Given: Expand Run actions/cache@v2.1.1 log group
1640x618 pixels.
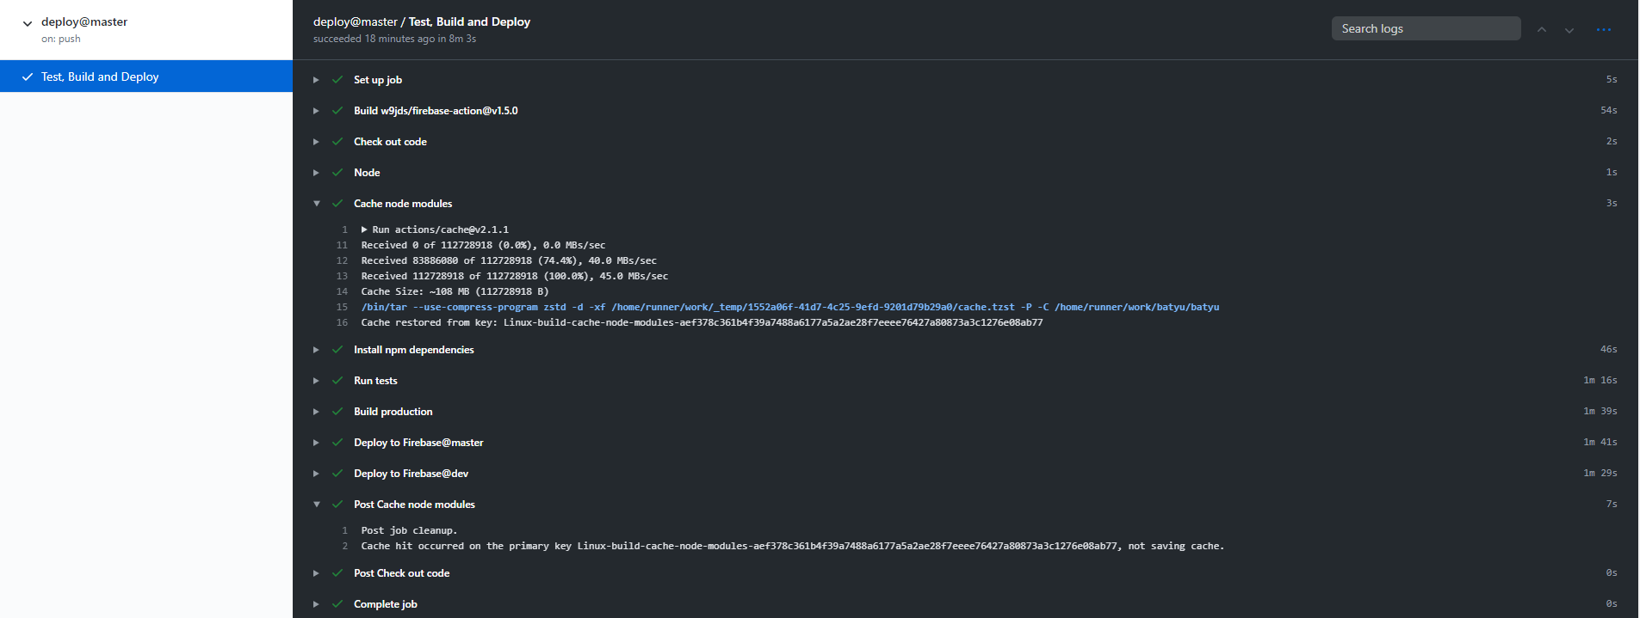Looking at the screenshot, I should pos(364,229).
